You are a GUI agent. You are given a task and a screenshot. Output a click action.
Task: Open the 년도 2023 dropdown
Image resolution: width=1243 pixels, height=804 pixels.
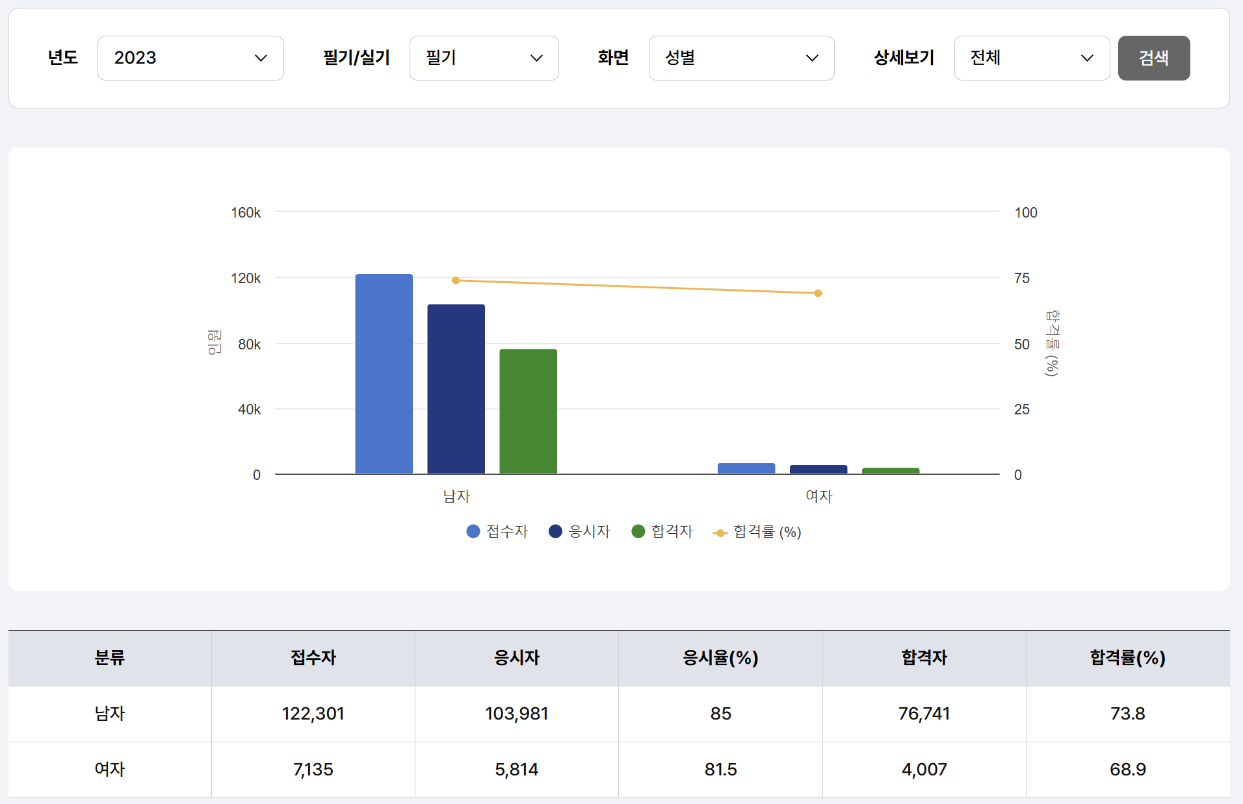pos(190,58)
